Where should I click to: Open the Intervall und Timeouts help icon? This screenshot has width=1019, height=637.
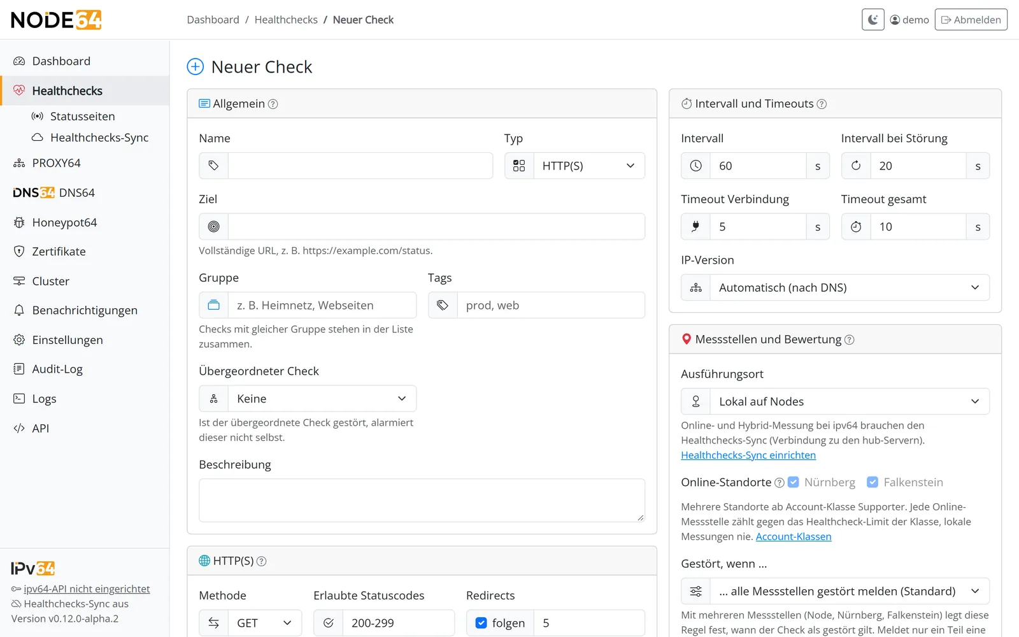click(x=822, y=104)
